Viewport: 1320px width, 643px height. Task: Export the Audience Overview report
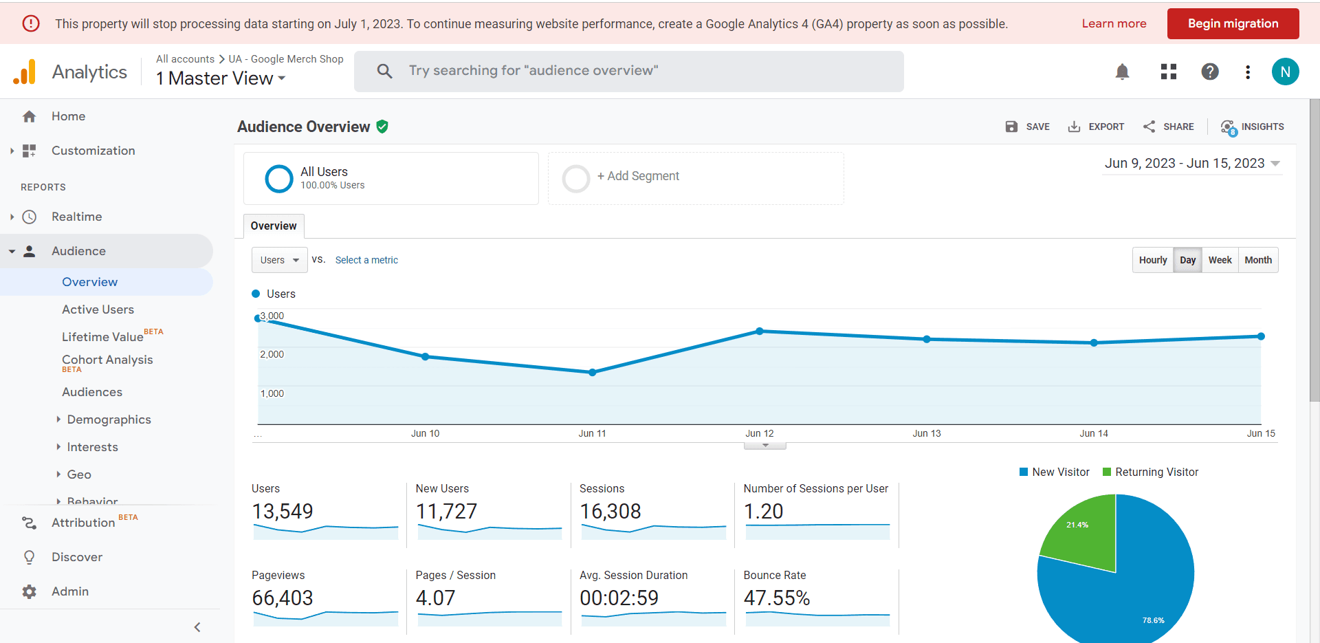(1097, 127)
